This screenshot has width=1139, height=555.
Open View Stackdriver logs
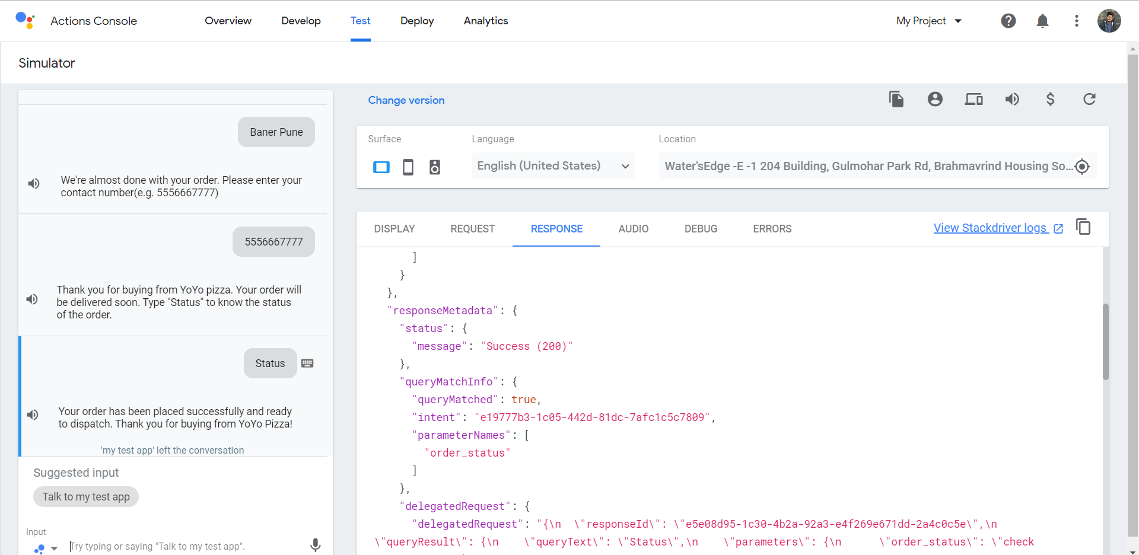click(990, 228)
